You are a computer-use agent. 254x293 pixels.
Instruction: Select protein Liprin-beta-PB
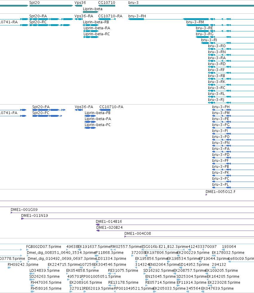pyautogui.click(x=98, y=113)
